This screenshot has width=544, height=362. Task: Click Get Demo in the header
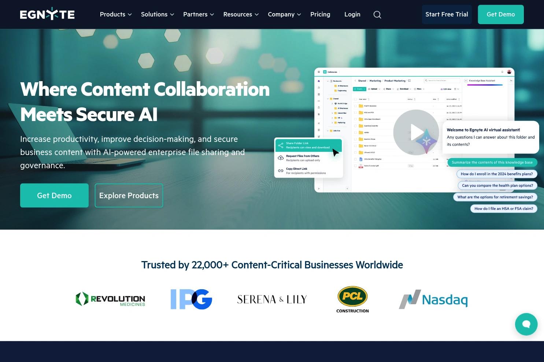pyautogui.click(x=501, y=15)
